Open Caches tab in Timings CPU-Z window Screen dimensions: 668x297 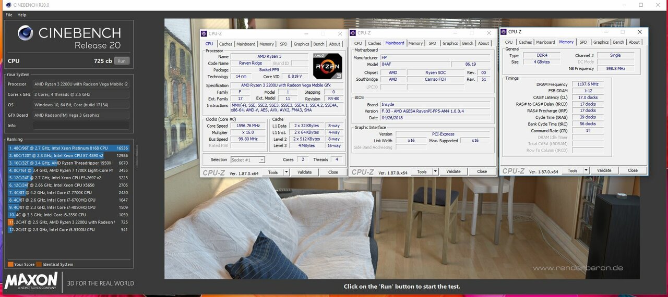(x=526, y=42)
